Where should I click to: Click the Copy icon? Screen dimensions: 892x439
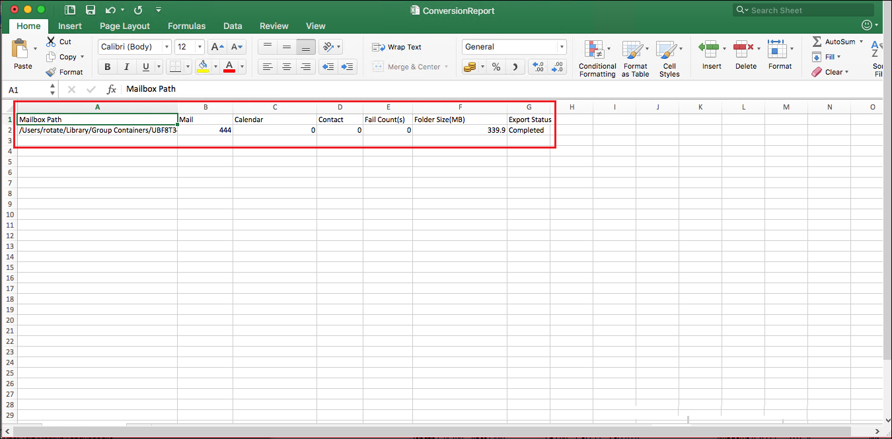pos(51,57)
